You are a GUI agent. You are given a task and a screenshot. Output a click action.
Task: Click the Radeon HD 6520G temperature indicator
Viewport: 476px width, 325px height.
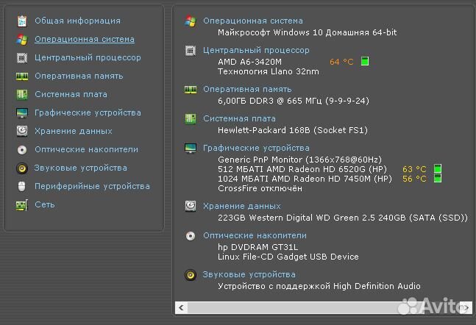pos(438,168)
